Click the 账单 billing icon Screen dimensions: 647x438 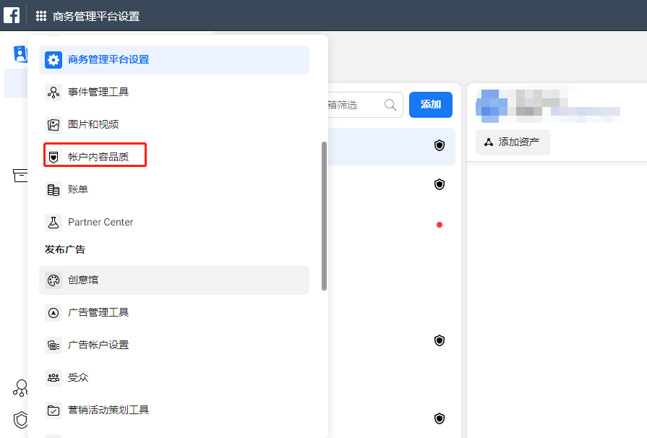53,190
